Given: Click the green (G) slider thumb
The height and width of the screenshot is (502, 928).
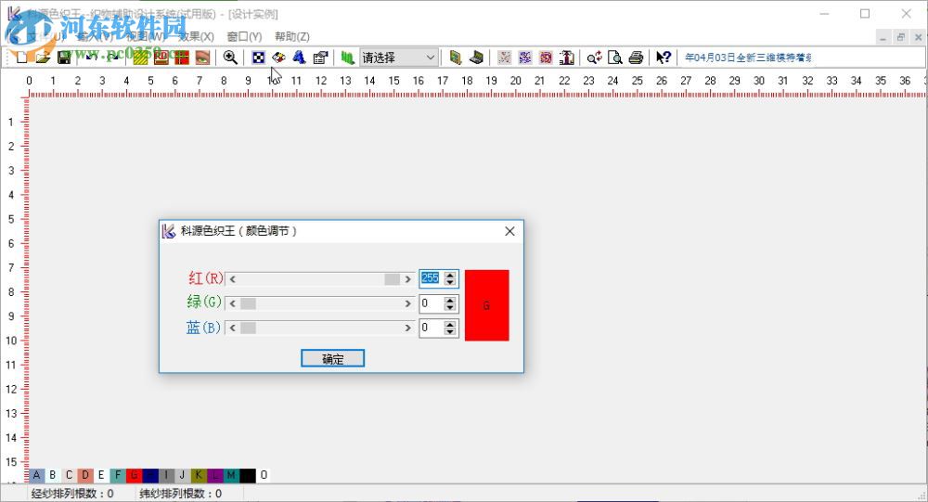Looking at the screenshot, I should [x=248, y=303].
